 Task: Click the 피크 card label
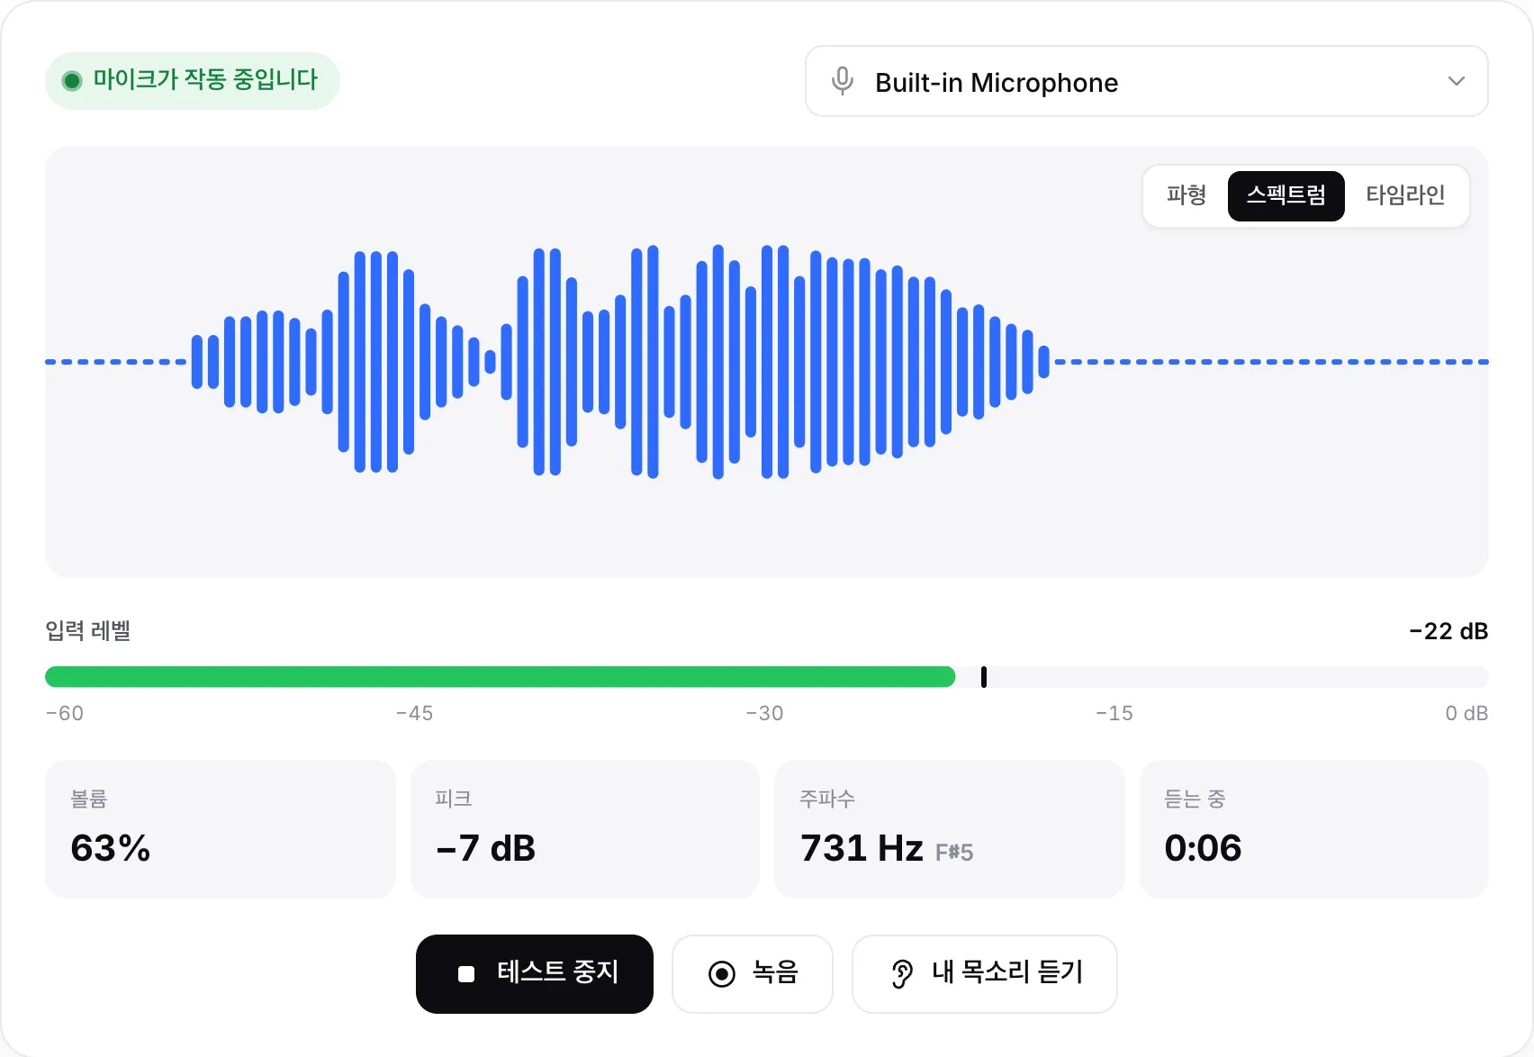pyautogui.click(x=453, y=799)
